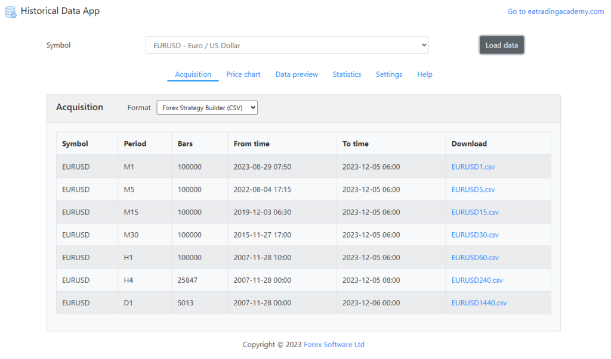Click the Historical Data App database logo icon
611x359 pixels.
click(x=10, y=11)
